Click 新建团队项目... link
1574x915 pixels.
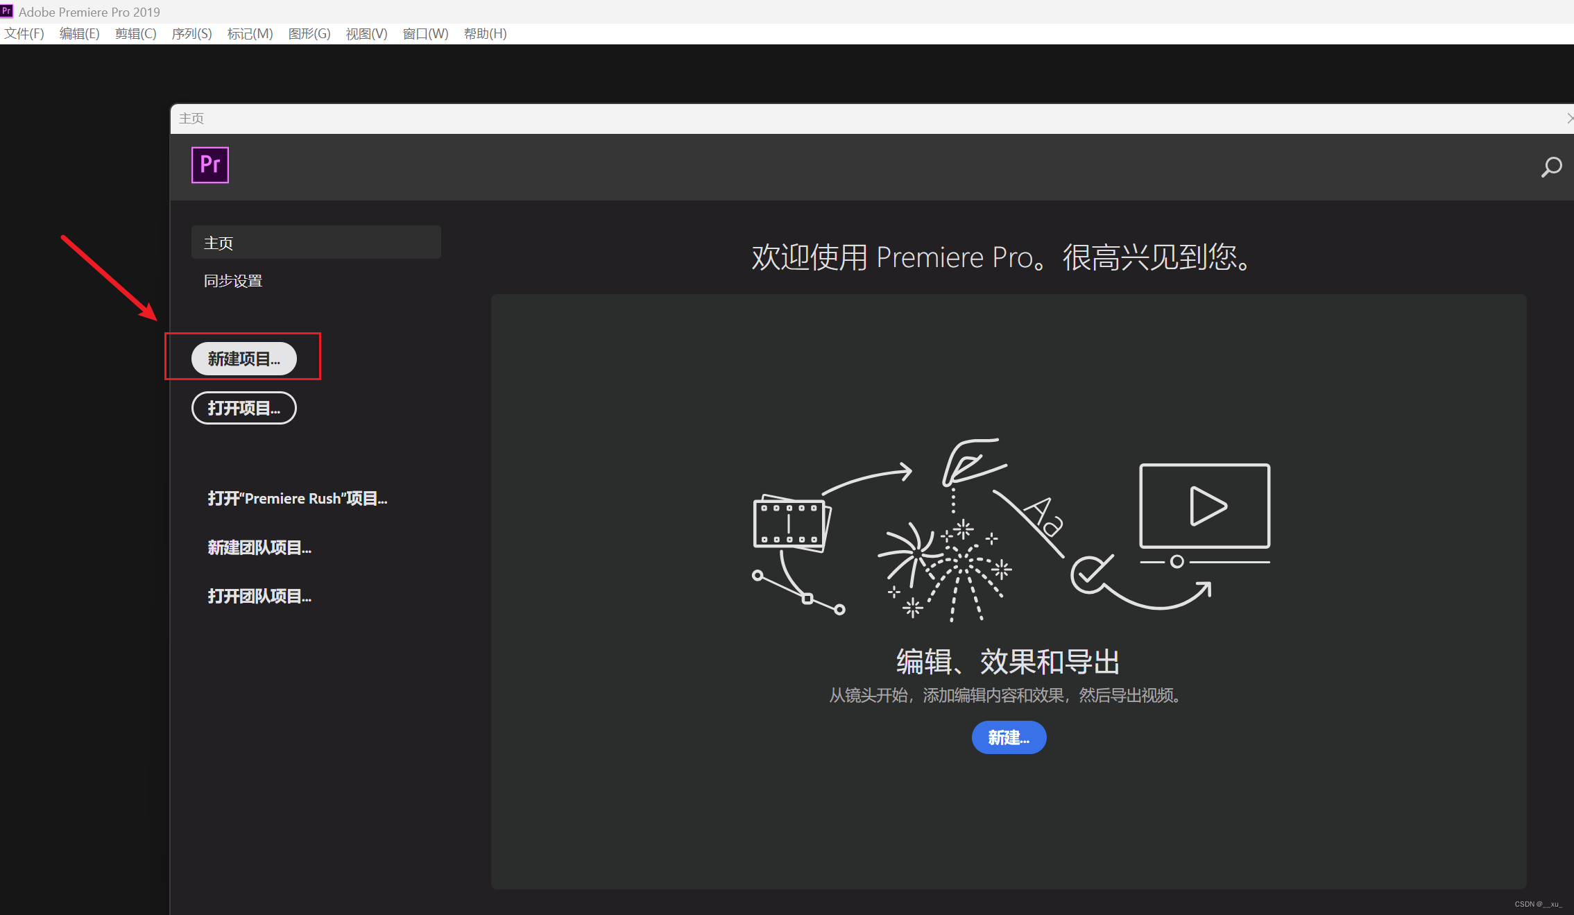[x=259, y=548]
